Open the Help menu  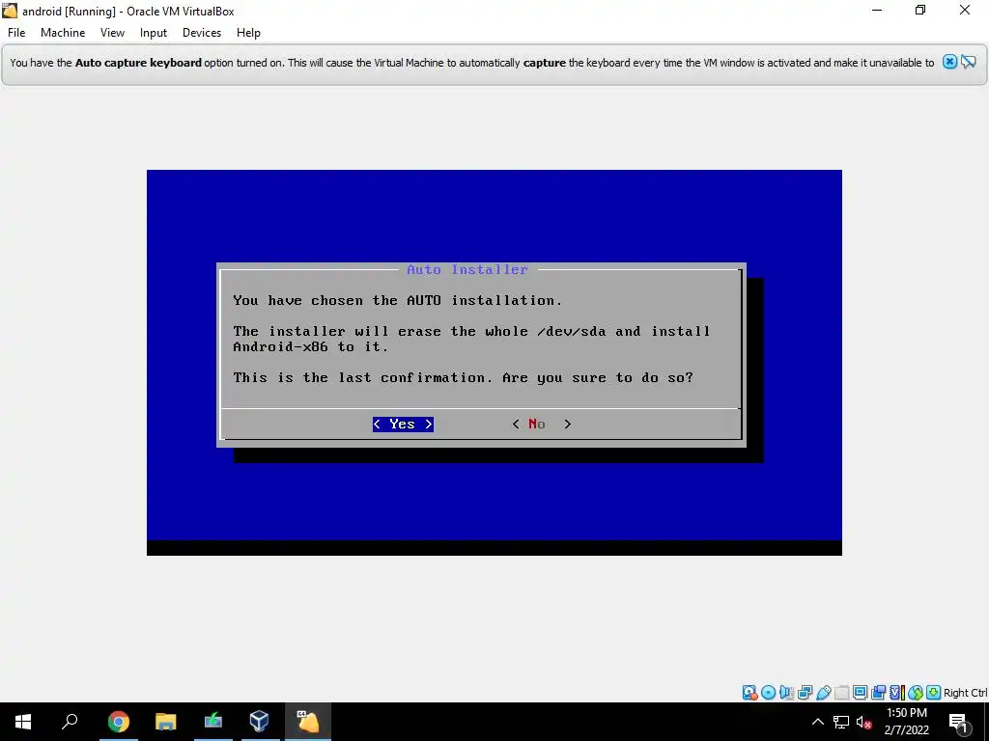pos(248,33)
